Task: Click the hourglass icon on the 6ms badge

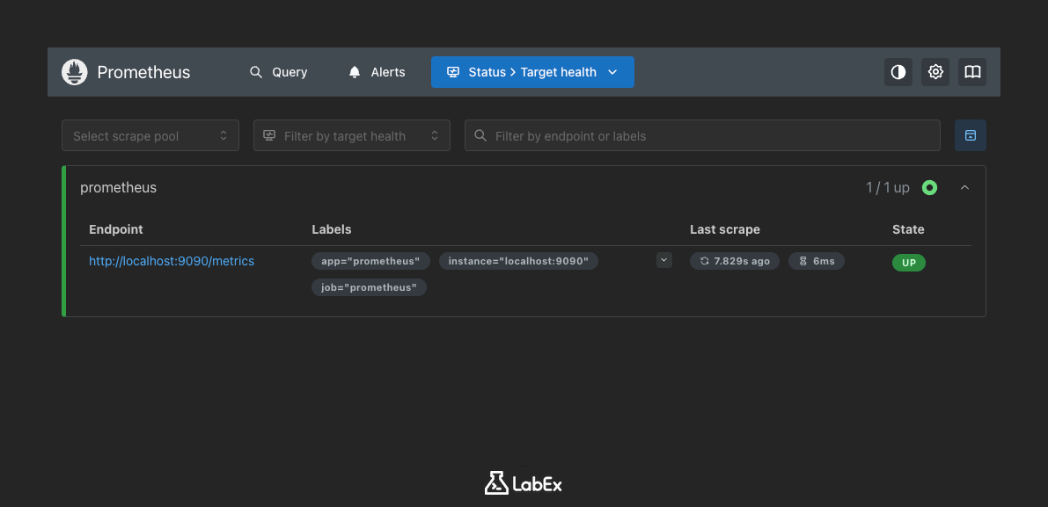Action: [x=802, y=260]
